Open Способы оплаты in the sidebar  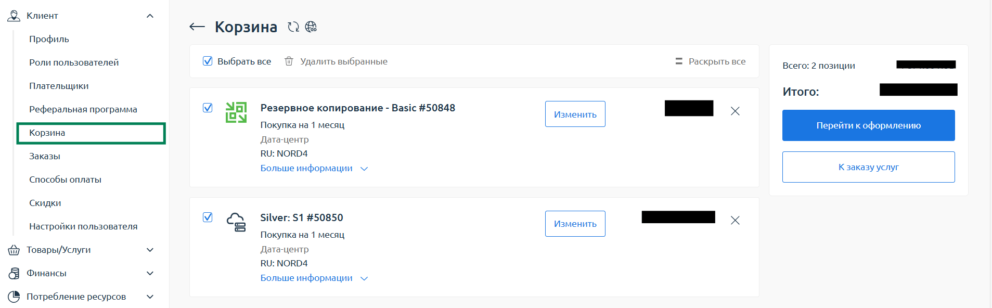point(65,179)
